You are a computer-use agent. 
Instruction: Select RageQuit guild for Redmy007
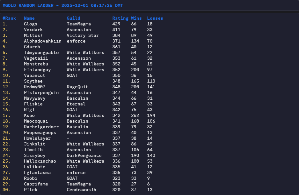(77, 87)
